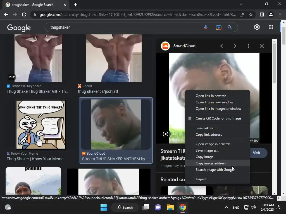Viewport: 286px width, 214px height.
Task: Click the thugshaker search input field
Action: pyautogui.click(x=124, y=27)
